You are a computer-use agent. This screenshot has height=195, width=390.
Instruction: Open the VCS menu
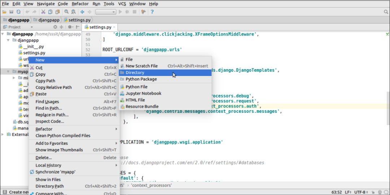pyautogui.click(x=122, y=4)
